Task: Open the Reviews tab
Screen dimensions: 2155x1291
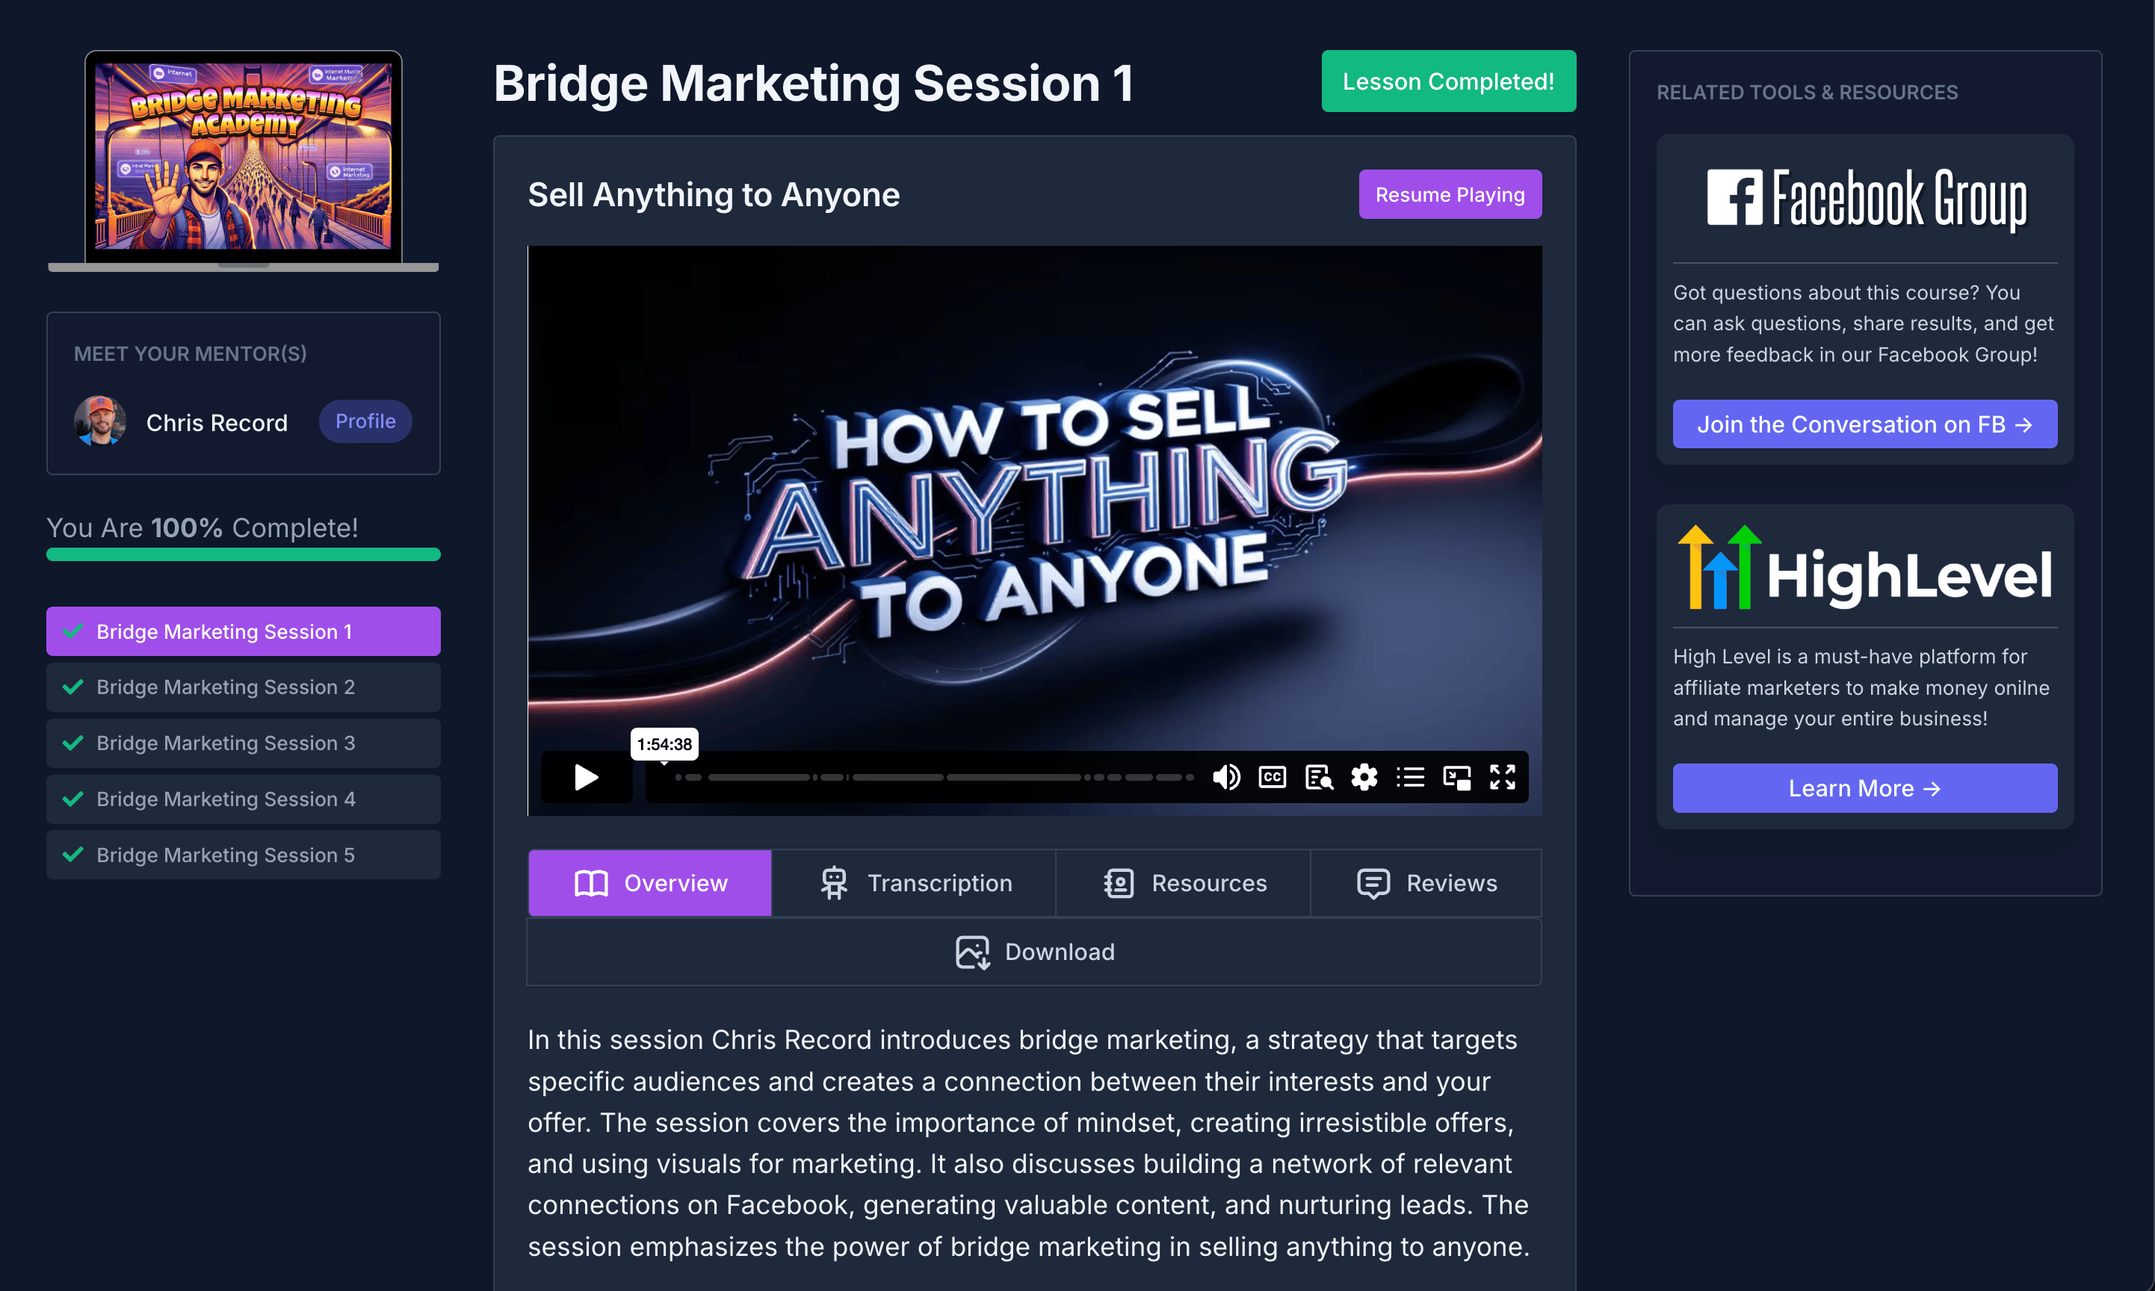Action: coord(1426,883)
